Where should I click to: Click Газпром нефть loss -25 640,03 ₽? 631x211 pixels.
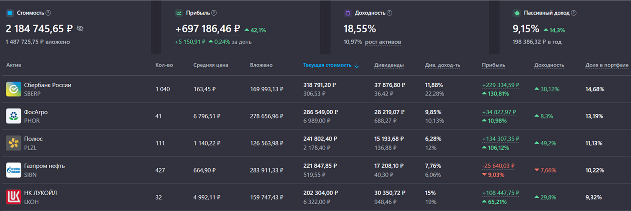tap(498, 166)
